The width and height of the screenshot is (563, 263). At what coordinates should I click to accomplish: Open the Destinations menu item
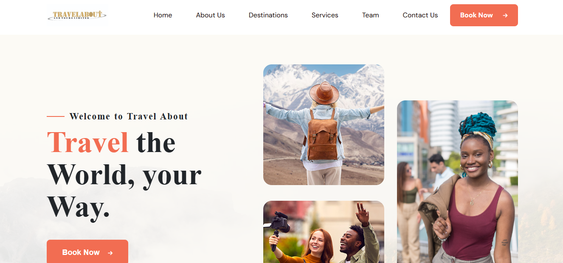268,15
